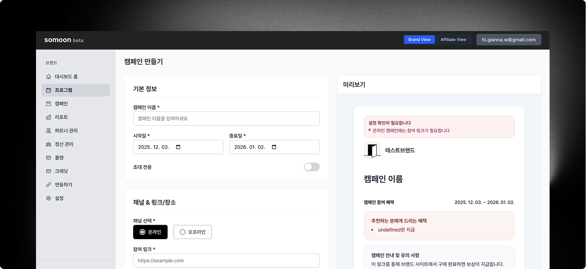Click the 참여 링크 URL input field
Image resolution: width=586 pixels, height=269 pixels.
point(226,261)
